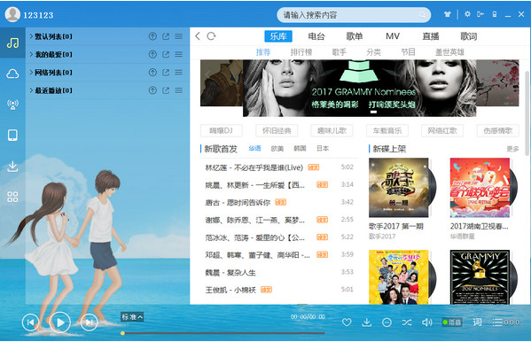
Task: Toggle the 低音 bass effect switch
Action: click(x=452, y=323)
